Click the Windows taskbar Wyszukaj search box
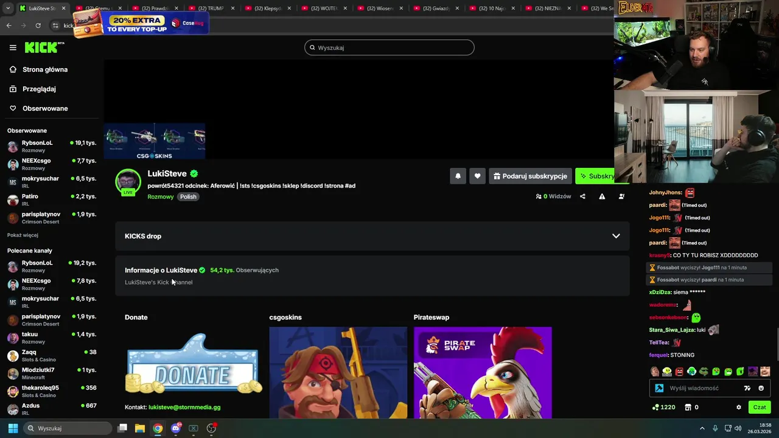The image size is (779, 438). (68, 428)
